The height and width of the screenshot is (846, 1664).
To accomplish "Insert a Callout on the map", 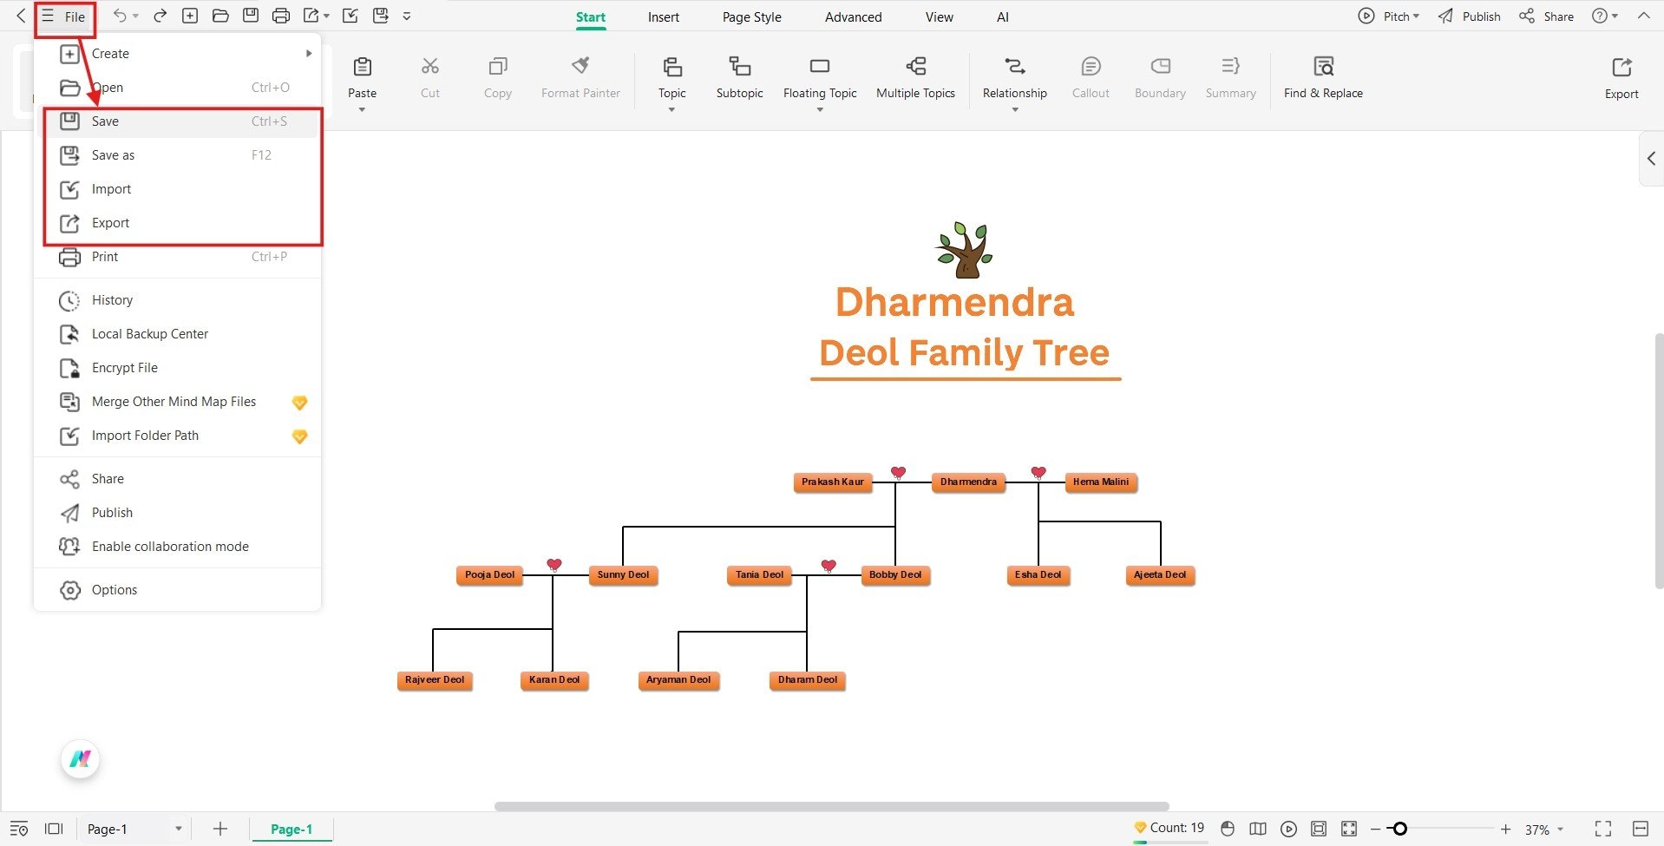I will click(x=1090, y=78).
